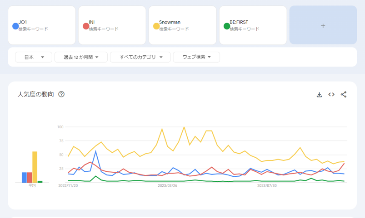Edit the Snowman search term card
This screenshot has height=218, width=365.
click(183, 25)
